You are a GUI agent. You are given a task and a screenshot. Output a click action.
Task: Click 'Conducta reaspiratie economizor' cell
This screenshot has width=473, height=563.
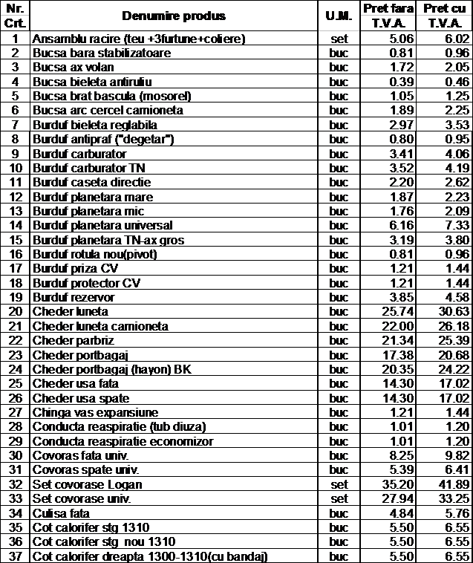point(174,441)
